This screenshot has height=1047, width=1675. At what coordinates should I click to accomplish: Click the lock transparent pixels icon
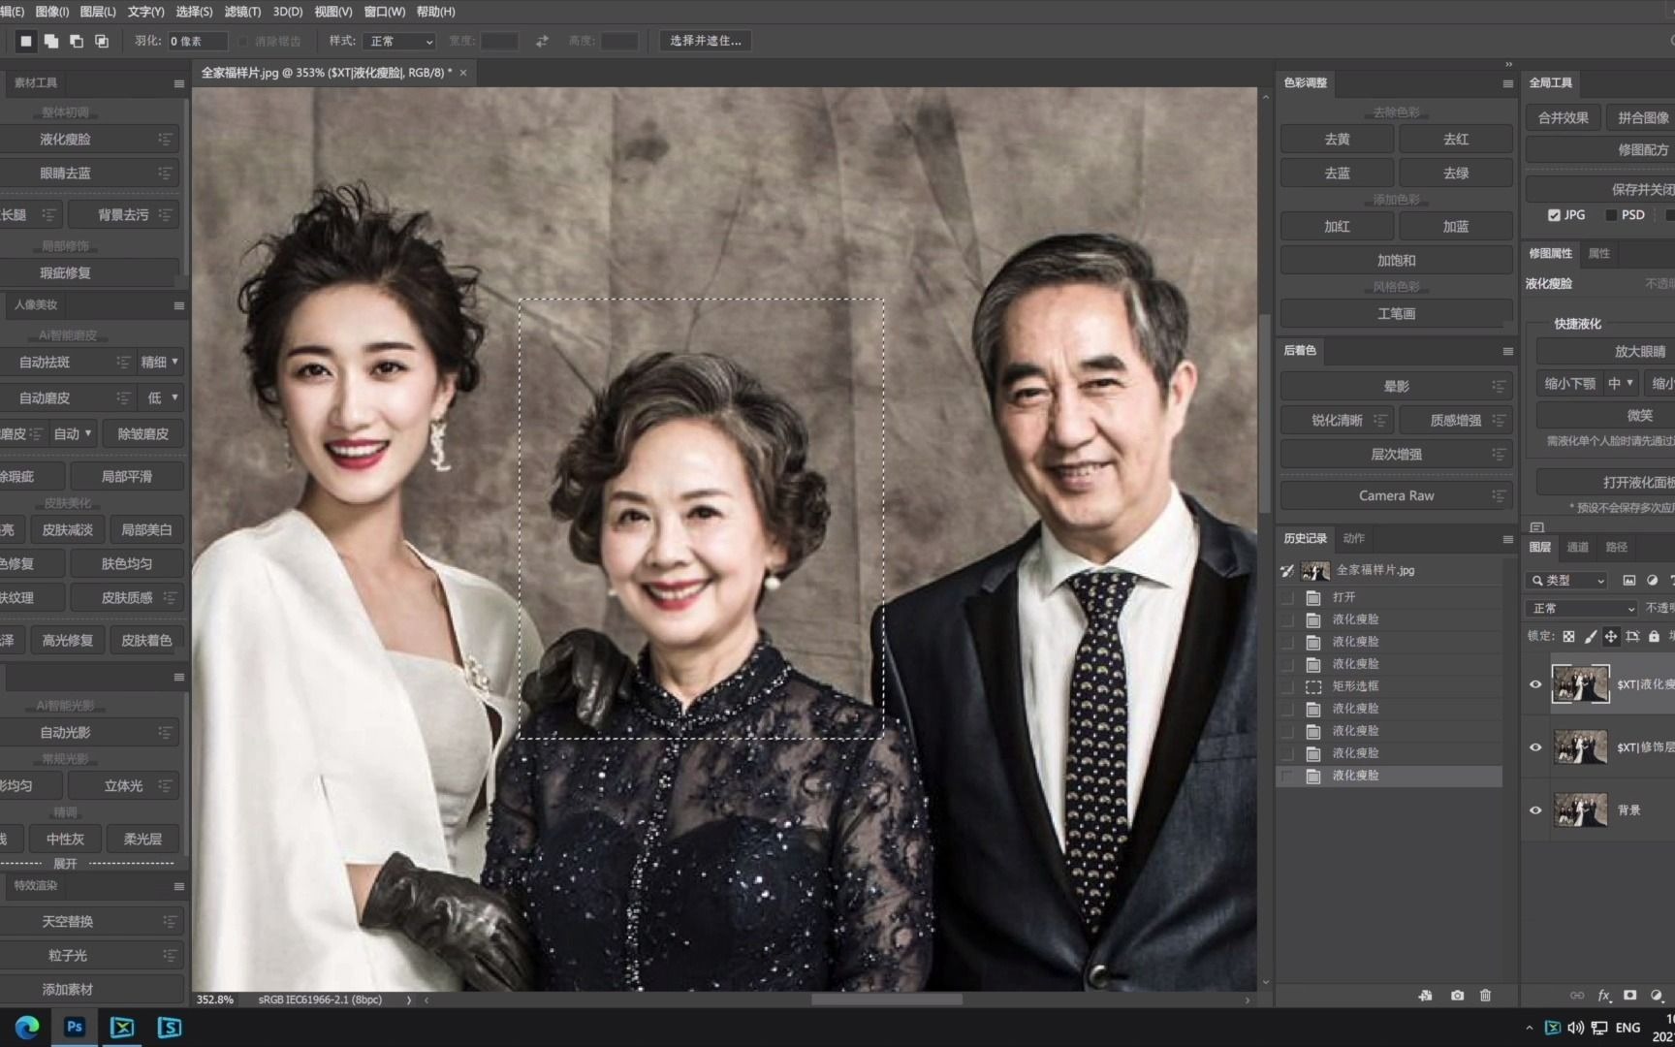pos(1568,636)
